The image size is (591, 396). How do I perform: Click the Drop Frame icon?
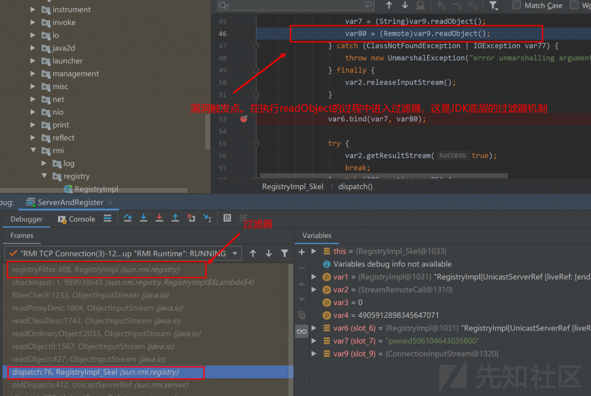tap(191, 218)
